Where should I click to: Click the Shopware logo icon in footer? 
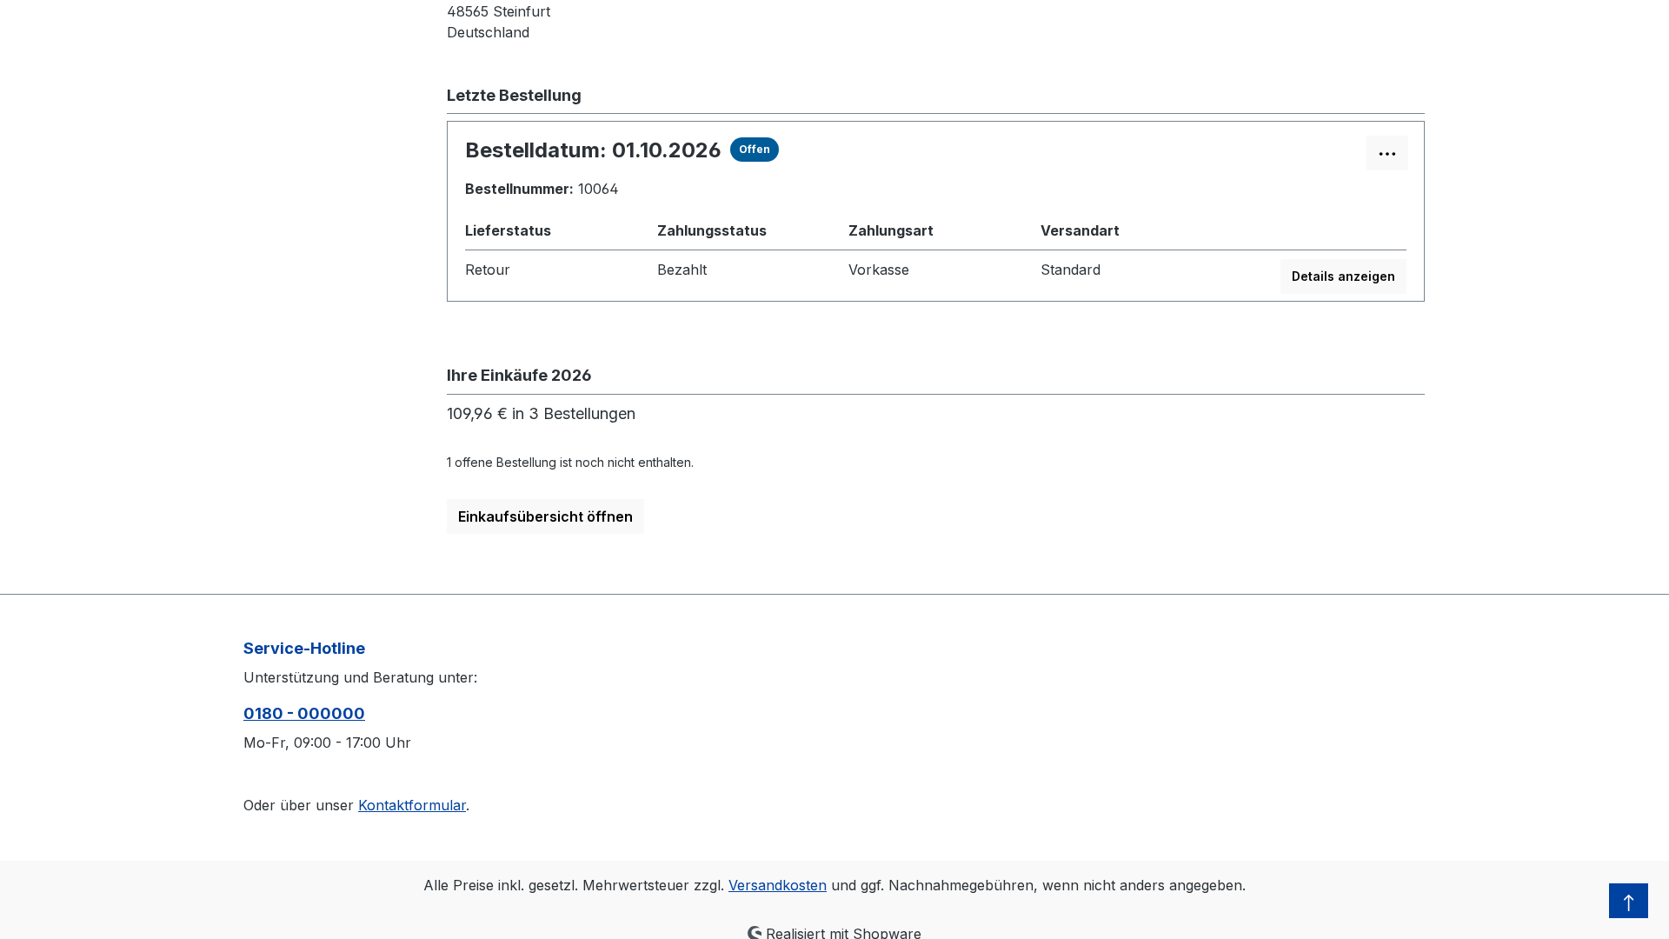click(x=755, y=932)
